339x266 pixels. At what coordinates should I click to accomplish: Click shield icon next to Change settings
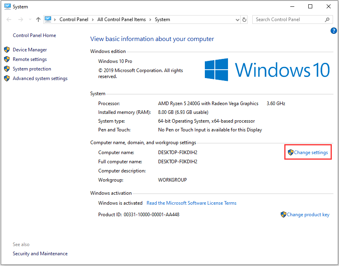[x=291, y=152]
